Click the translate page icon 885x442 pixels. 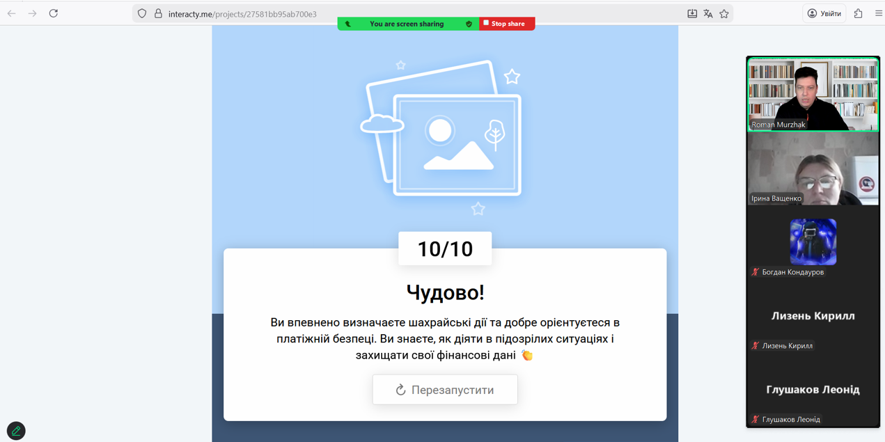point(708,13)
